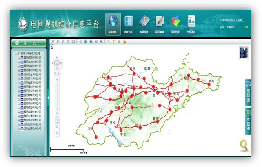Click the measure ruler toolbar icon
The height and width of the screenshot is (167, 262).
click(109, 41)
